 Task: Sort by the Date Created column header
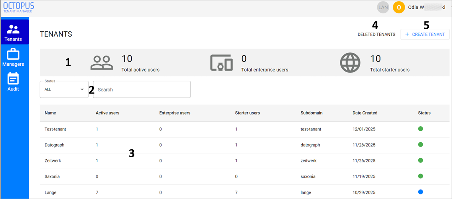click(365, 113)
